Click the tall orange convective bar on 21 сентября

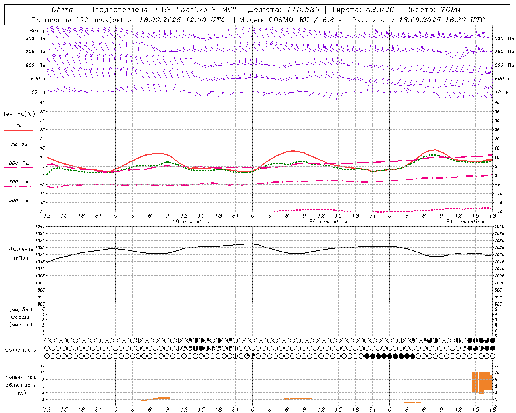point(483,383)
